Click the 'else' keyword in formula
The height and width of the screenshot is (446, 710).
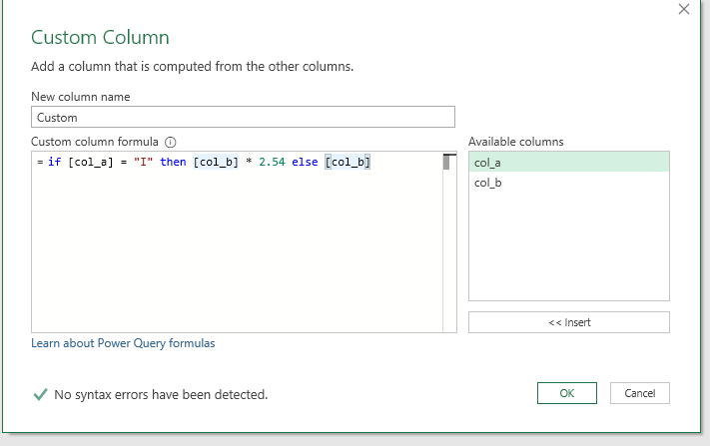305,162
